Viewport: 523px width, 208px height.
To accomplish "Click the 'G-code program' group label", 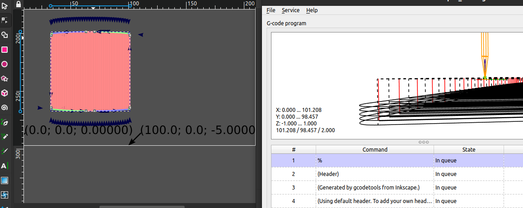I will point(286,23).
